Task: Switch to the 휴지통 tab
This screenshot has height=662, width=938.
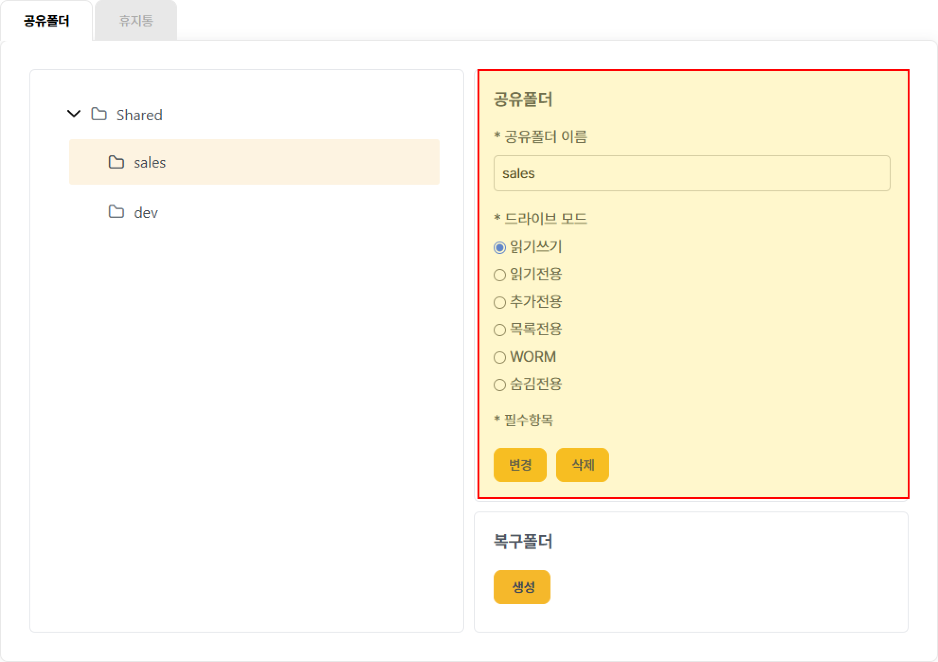Action: click(x=136, y=21)
